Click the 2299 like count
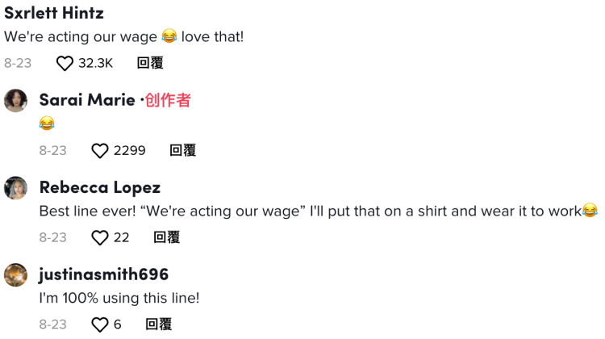 pos(130,151)
